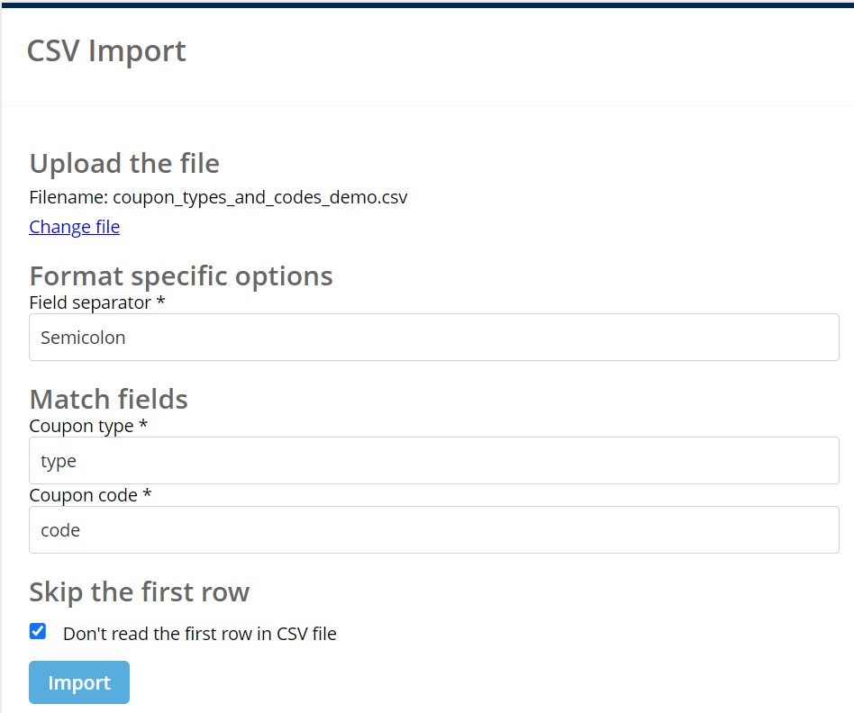Click the coupon_types_and_codes_demo.csv filename text
The height and width of the screenshot is (713, 854).
259,197
